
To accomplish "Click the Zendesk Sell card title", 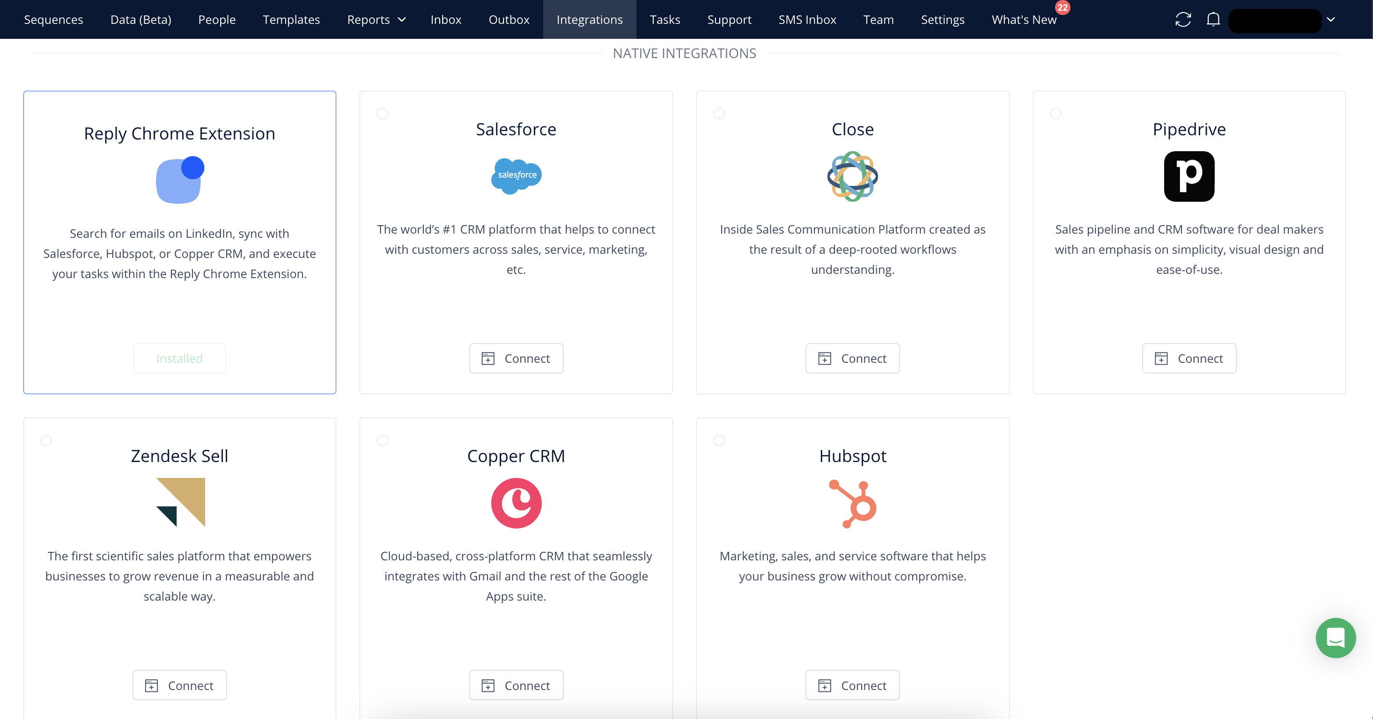I will pos(180,456).
